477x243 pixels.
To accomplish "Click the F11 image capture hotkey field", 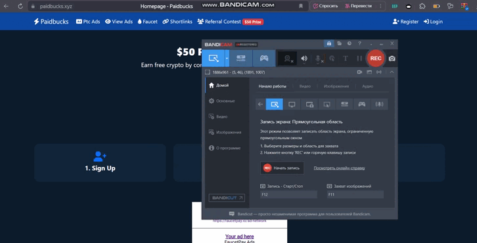I will (x=355, y=194).
